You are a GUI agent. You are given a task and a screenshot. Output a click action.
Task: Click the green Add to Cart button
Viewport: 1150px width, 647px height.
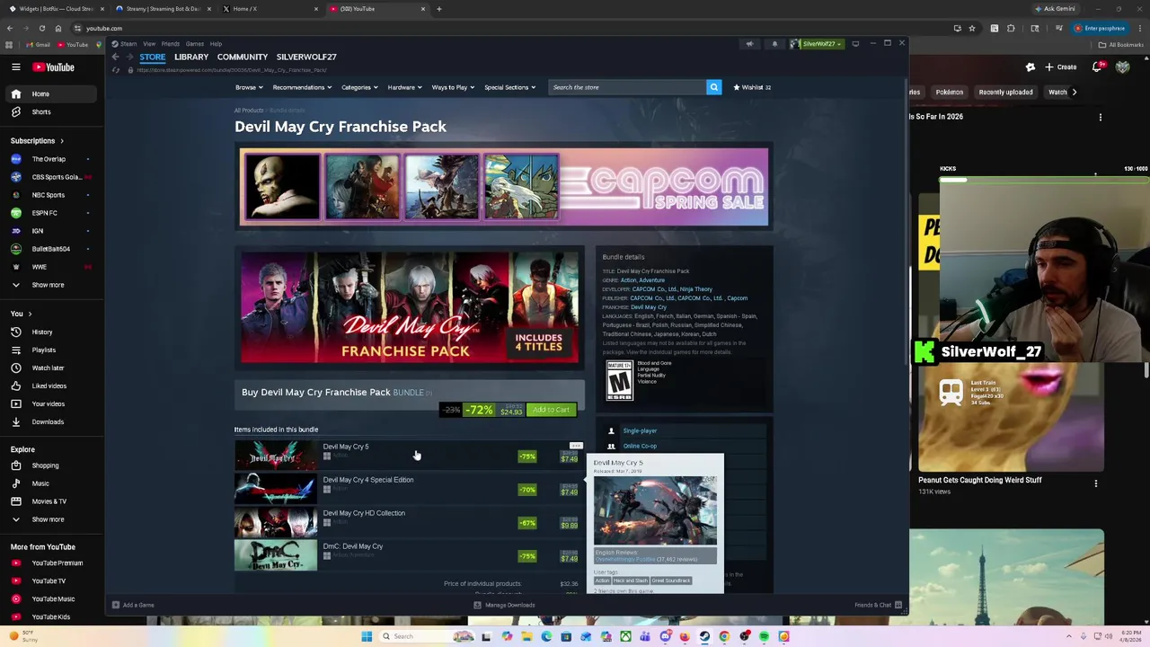[x=551, y=410]
